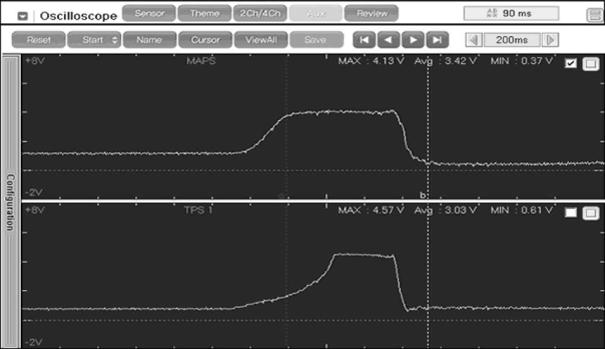Toggle between 2Ch/4Ch display mode
Image resolution: width=605 pixels, height=349 pixels.
click(260, 13)
